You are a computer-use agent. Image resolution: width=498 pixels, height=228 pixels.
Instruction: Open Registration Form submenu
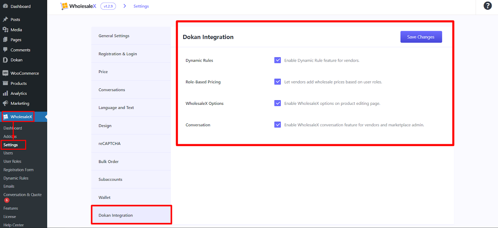tap(18, 170)
